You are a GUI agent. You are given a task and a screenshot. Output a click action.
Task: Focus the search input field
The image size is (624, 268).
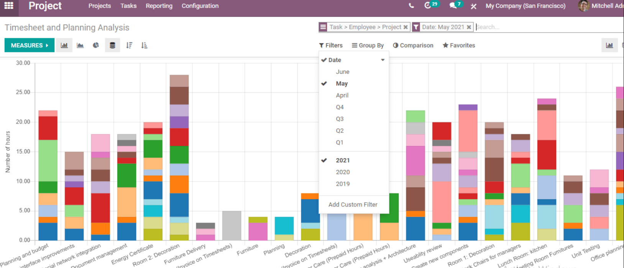(x=549, y=27)
